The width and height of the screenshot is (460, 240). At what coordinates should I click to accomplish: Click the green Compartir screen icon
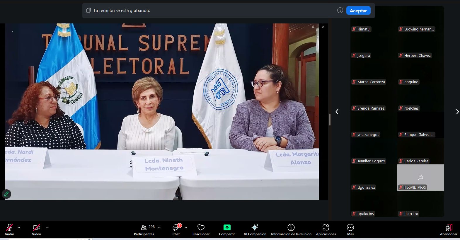pyautogui.click(x=227, y=228)
